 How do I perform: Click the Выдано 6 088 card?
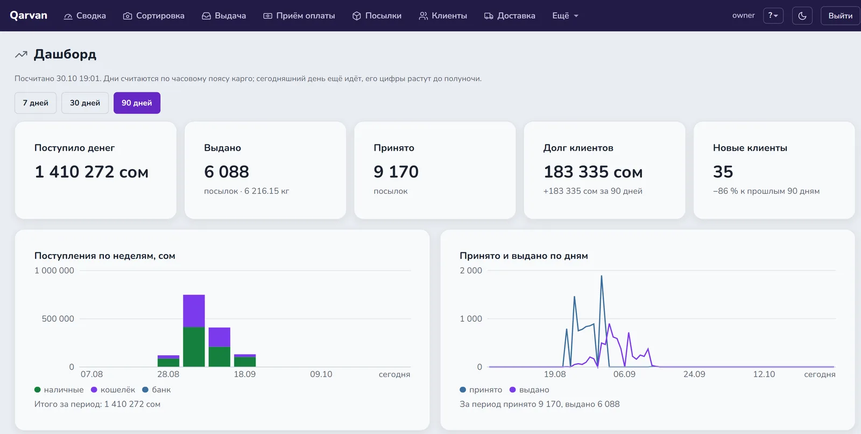pyautogui.click(x=265, y=170)
